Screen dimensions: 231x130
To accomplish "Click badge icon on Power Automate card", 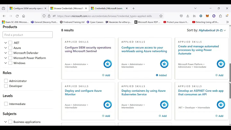I will coord(221,64).
